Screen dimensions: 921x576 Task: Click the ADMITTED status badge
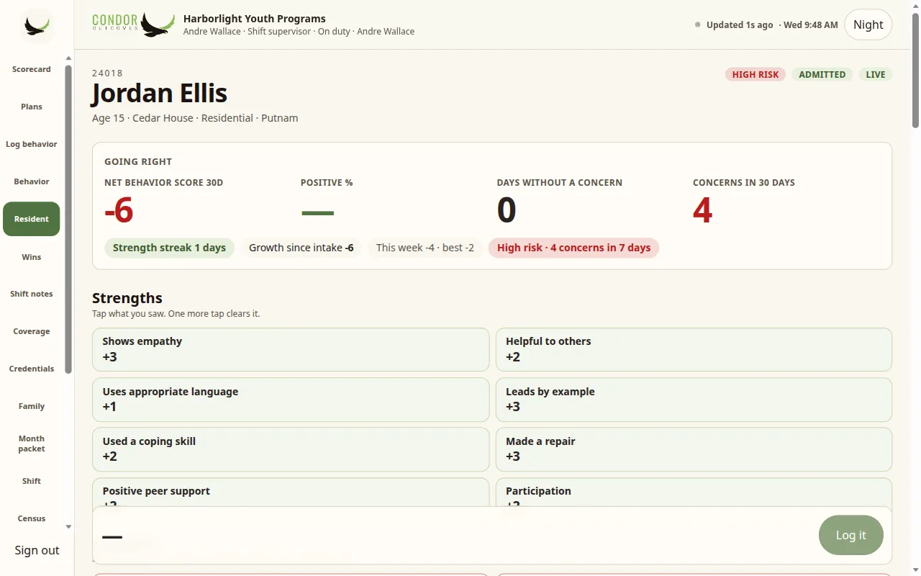click(822, 74)
